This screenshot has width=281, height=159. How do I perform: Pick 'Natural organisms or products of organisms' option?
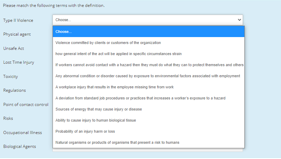tap(149, 142)
